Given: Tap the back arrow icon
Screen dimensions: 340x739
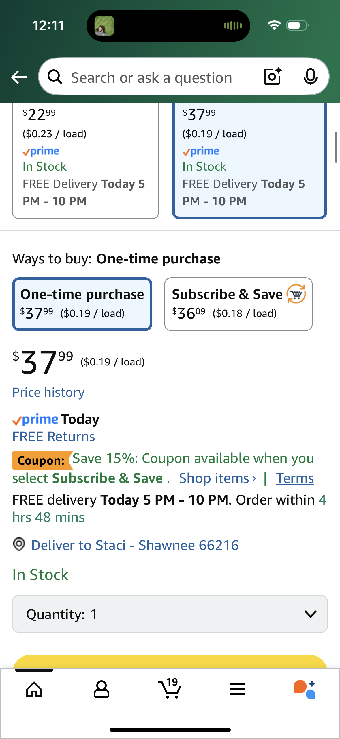Looking at the screenshot, I should click(x=19, y=77).
